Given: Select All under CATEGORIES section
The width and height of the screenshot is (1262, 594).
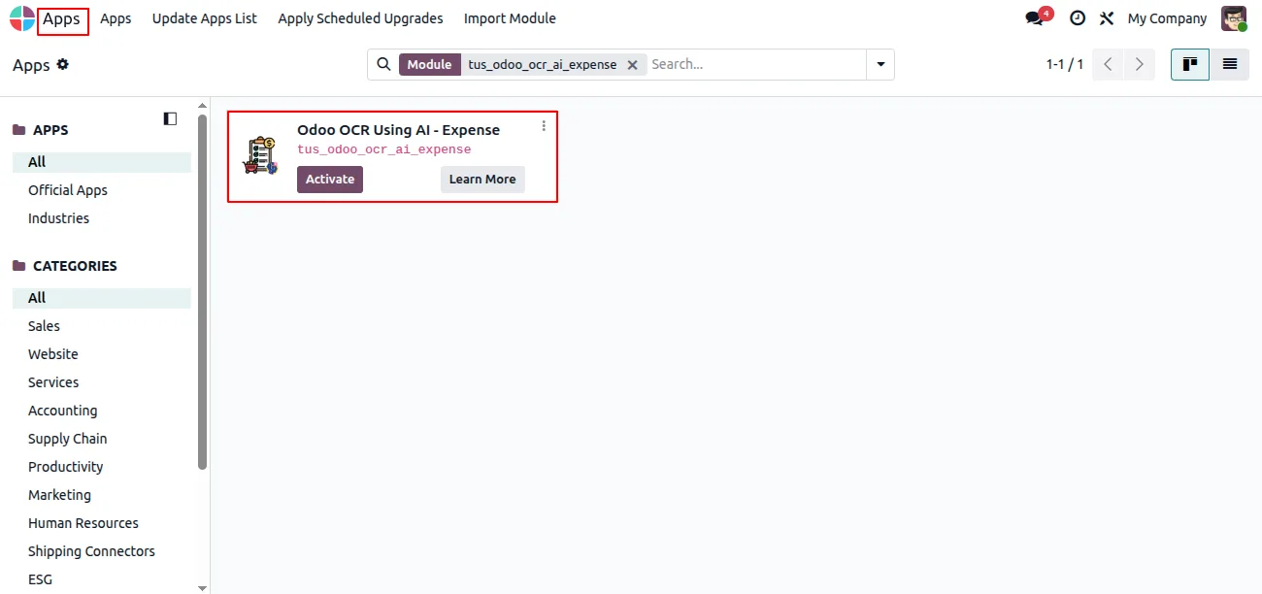Looking at the screenshot, I should pos(102,298).
